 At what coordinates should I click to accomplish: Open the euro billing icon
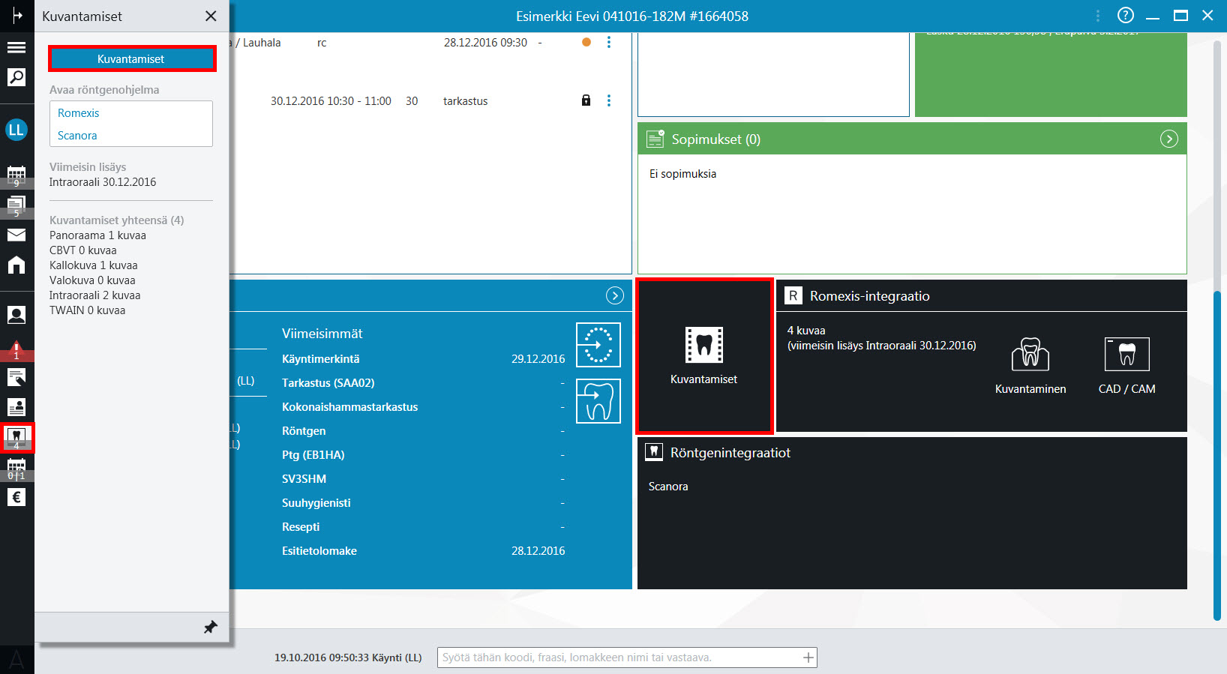point(16,497)
